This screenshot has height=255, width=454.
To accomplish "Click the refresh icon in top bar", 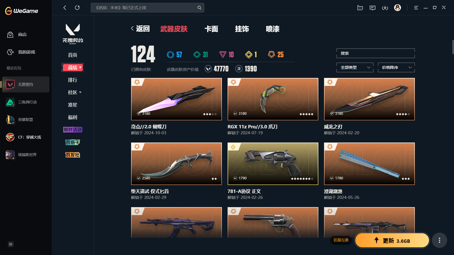I will coord(77,8).
